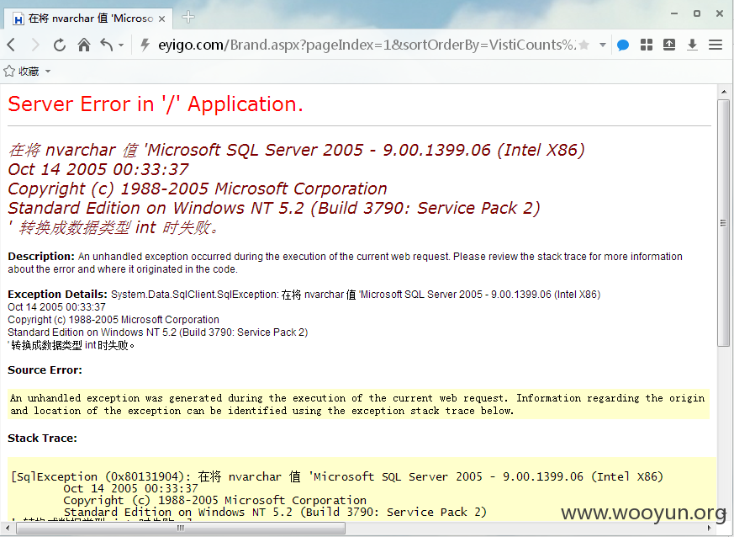
Task: Click the screenshot capture toolbar icon
Action: [669, 45]
